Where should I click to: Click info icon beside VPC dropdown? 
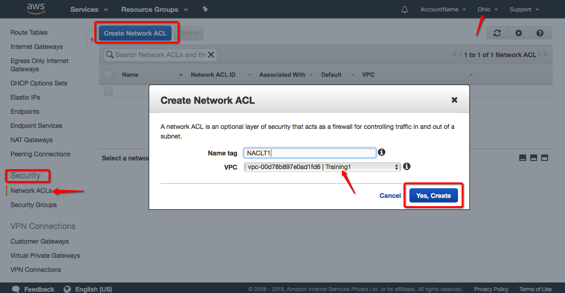(406, 166)
